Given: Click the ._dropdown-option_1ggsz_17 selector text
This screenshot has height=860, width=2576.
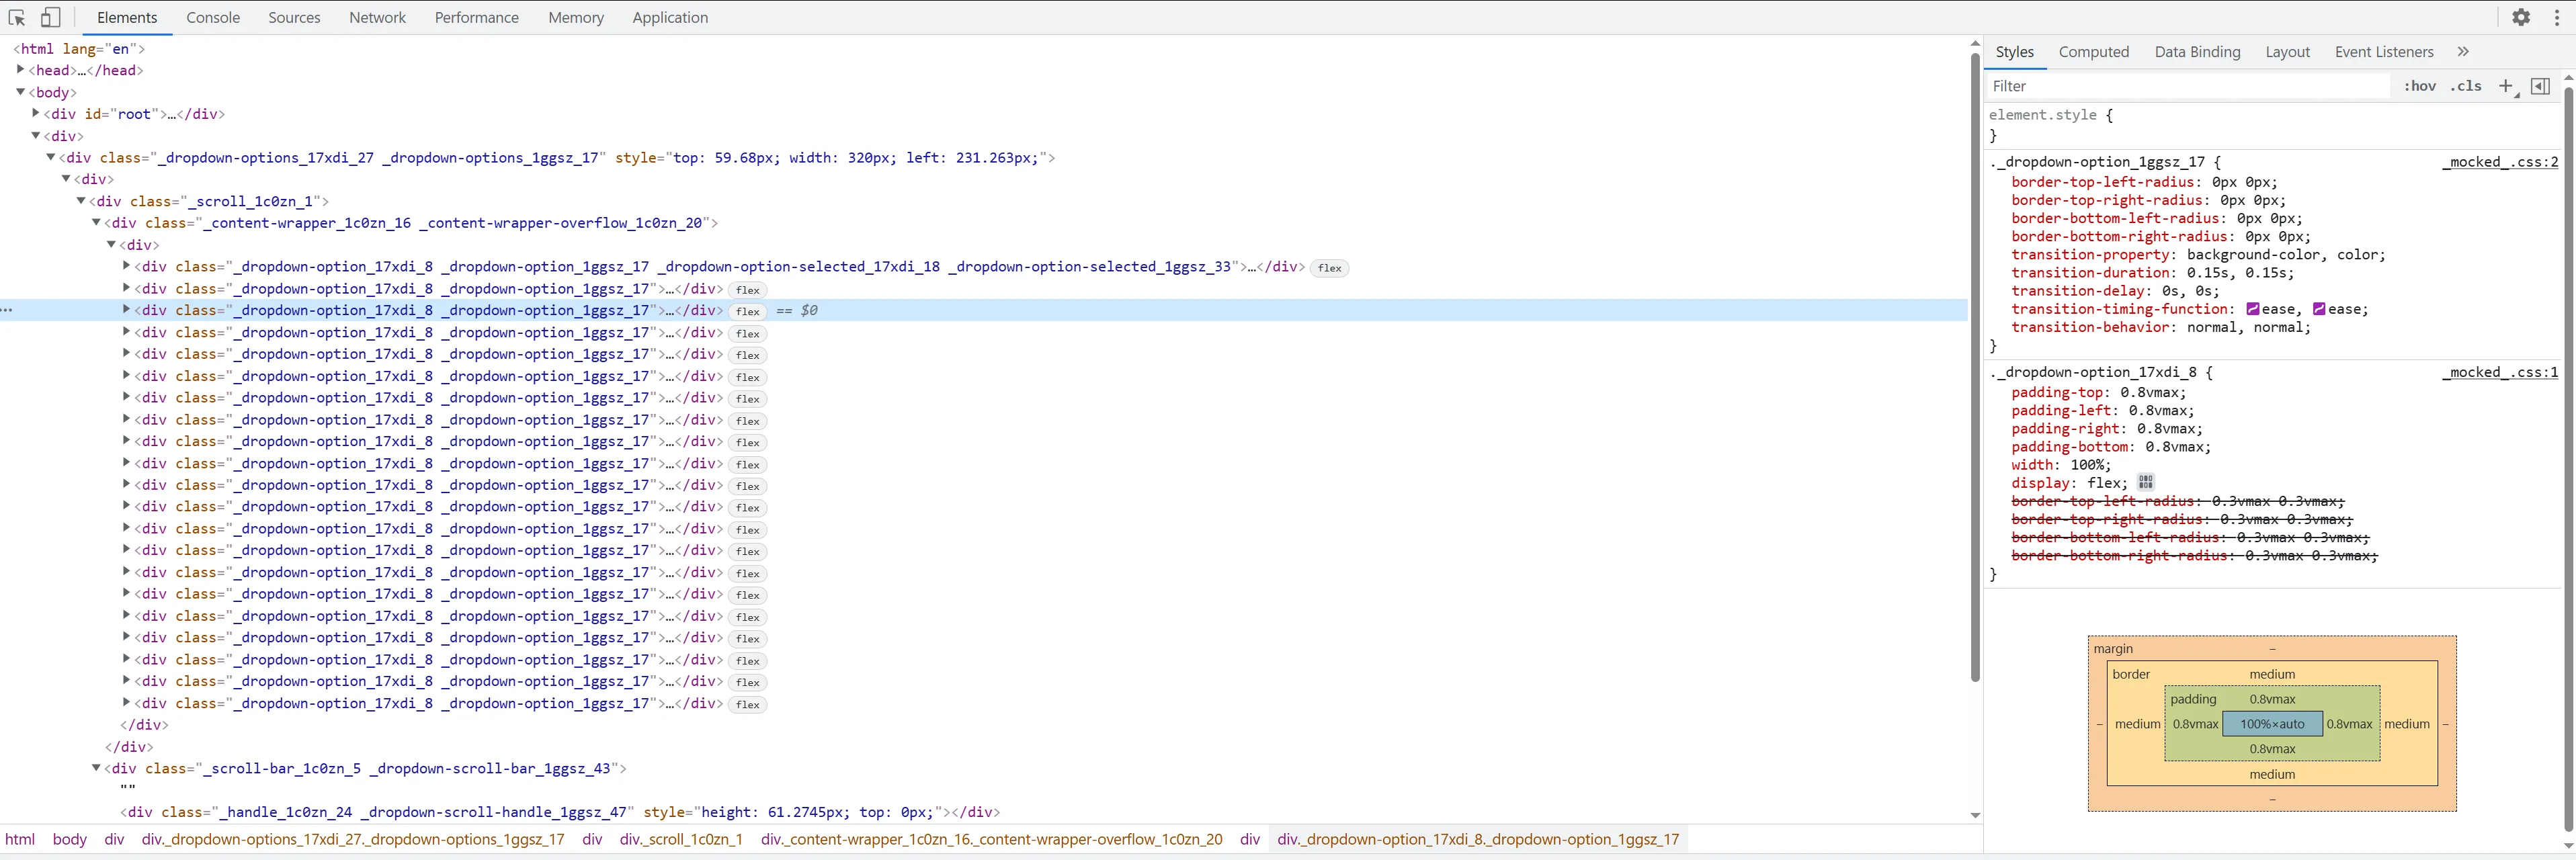Looking at the screenshot, I should point(2096,162).
